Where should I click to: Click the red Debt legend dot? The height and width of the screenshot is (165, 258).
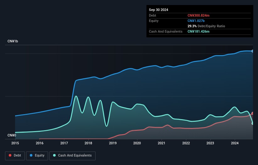point(10,155)
